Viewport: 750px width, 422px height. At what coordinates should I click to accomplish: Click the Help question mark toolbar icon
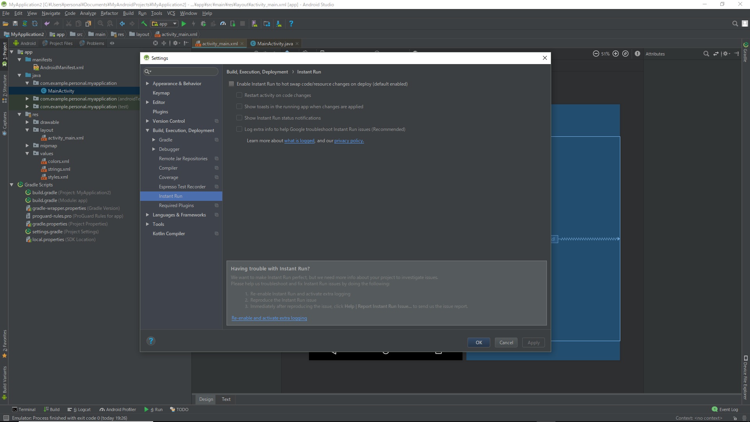pyautogui.click(x=291, y=24)
